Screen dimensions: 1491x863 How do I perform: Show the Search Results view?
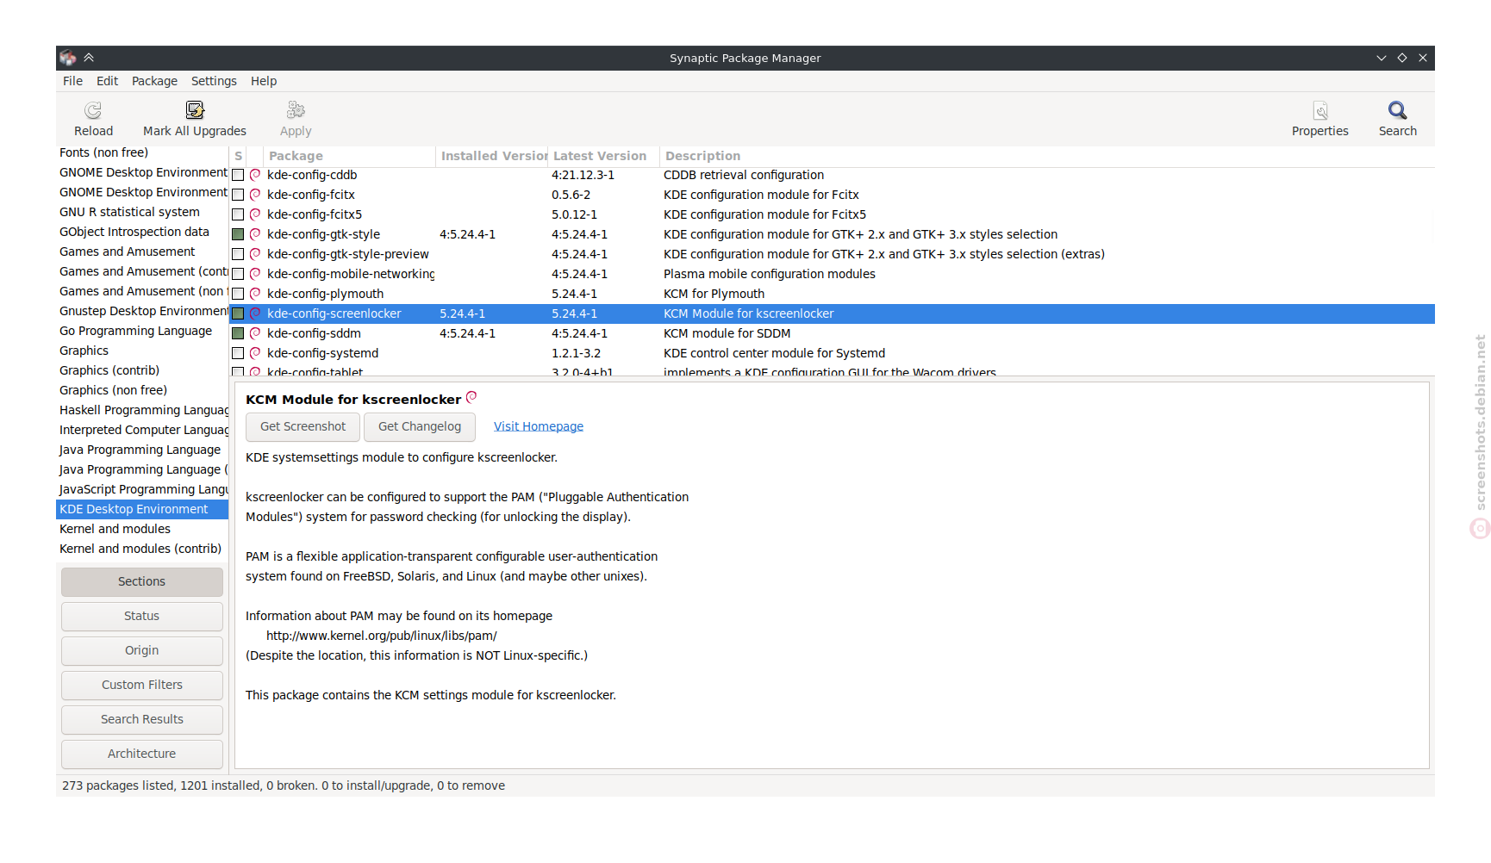click(142, 719)
